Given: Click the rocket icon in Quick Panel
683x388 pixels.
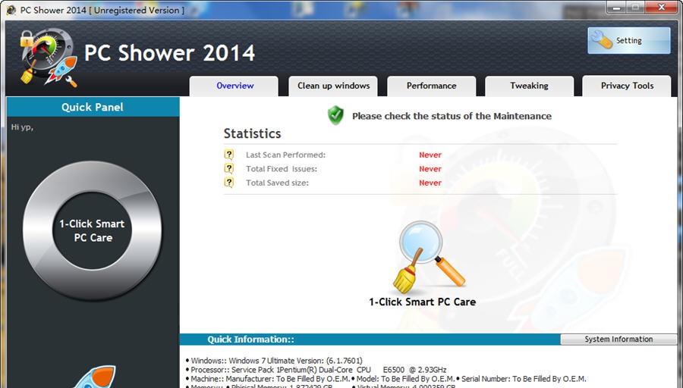Looking at the screenshot, I should click(93, 377).
